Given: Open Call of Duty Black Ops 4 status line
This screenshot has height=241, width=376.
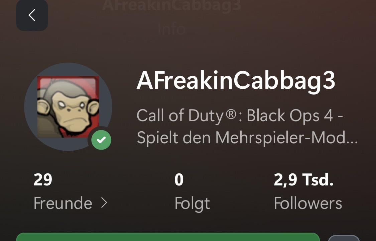Looking at the screenshot, I should coord(240,116).
